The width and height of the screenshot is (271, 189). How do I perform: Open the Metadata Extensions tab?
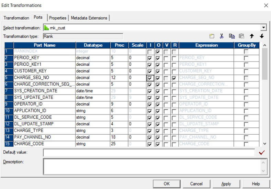coord(89,18)
